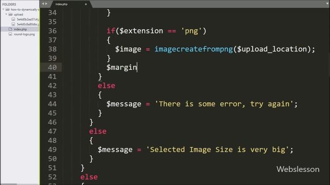
Task: Select the upload folder row
Action: (20, 14)
